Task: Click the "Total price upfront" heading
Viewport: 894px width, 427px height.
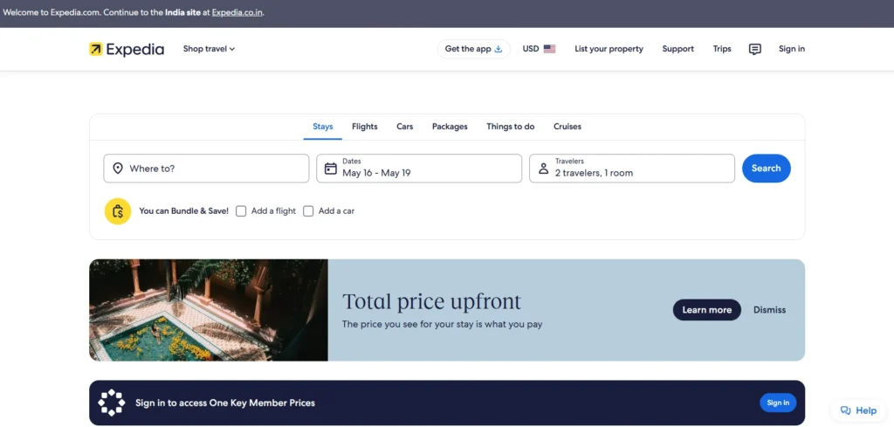Action: pyautogui.click(x=431, y=301)
